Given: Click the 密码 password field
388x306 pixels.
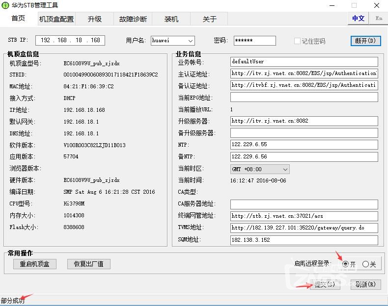Looking at the screenshot, I should 254,41.
